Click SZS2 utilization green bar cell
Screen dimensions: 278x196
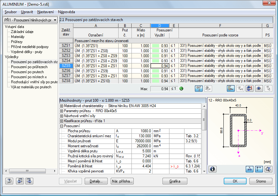click(160, 51)
